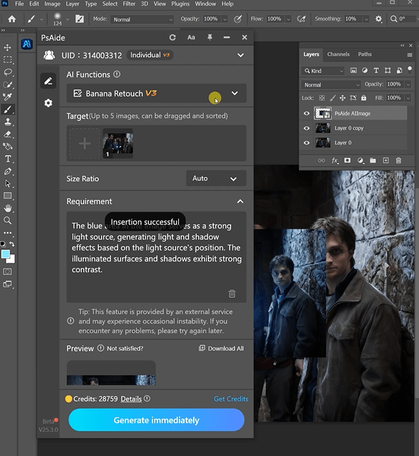This screenshot has height=456, width=419.
Task: Toggle lock position
Action: (x=343, y=98)
